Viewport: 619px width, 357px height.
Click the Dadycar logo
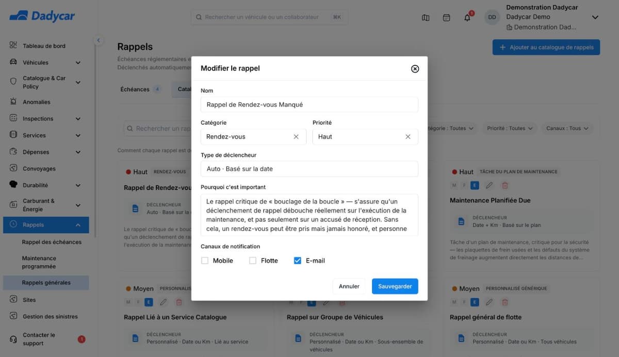[x=42, y=16]
